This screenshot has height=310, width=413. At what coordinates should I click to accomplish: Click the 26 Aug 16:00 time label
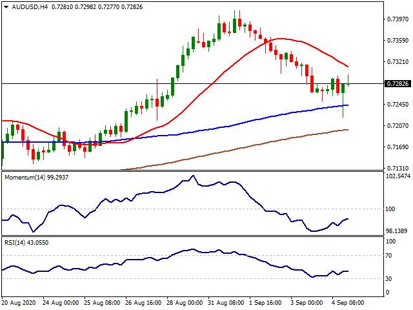pyautogui.click(x=143, y=303)
